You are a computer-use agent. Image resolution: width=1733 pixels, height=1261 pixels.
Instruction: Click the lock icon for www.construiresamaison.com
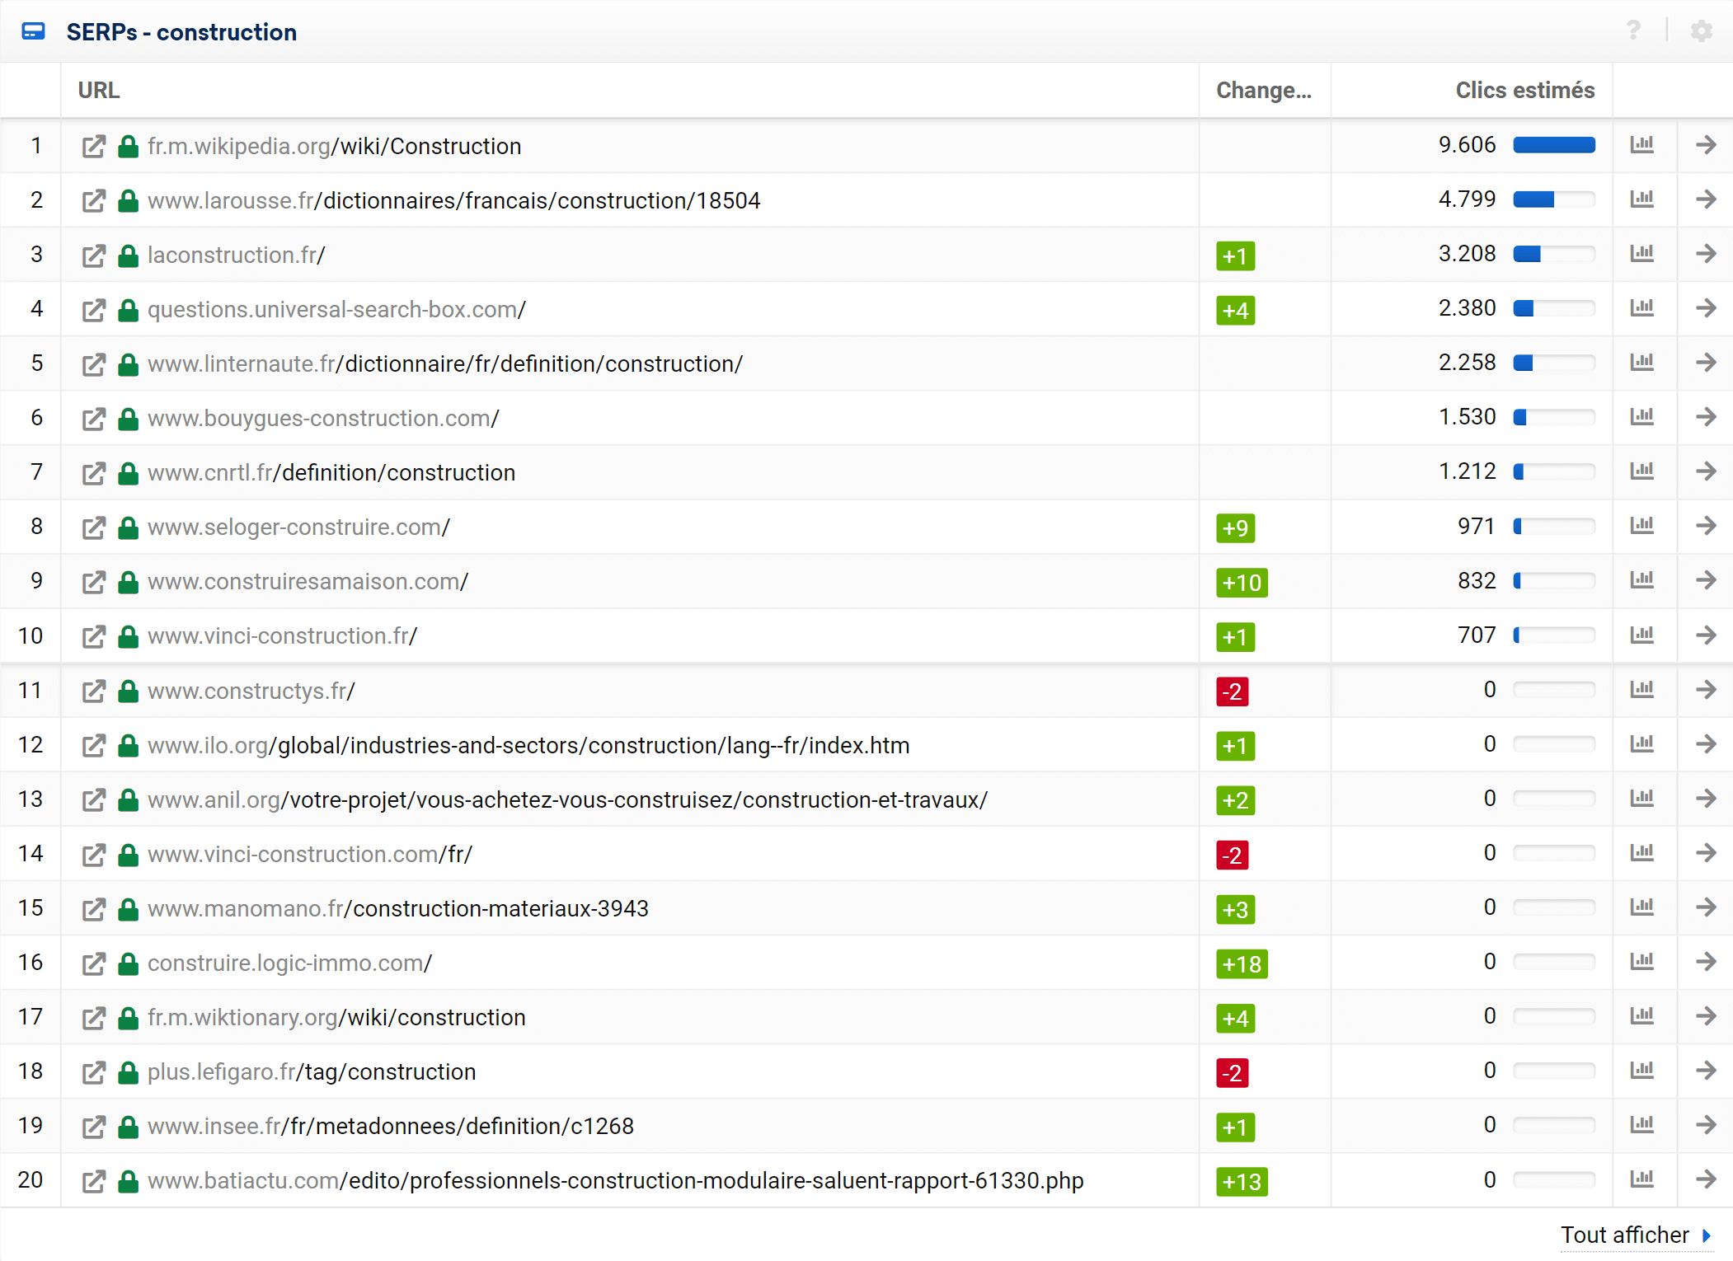pos(128,581)
